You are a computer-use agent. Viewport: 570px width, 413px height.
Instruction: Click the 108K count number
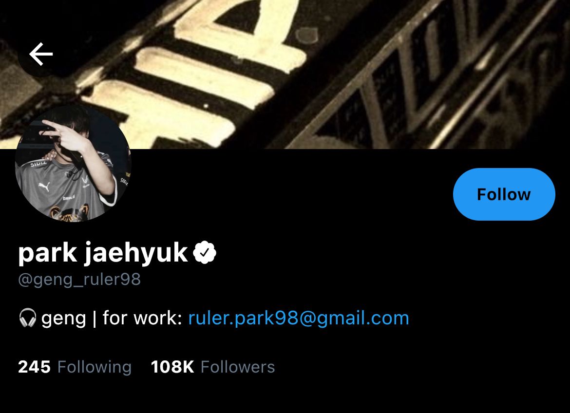point(172,367)
